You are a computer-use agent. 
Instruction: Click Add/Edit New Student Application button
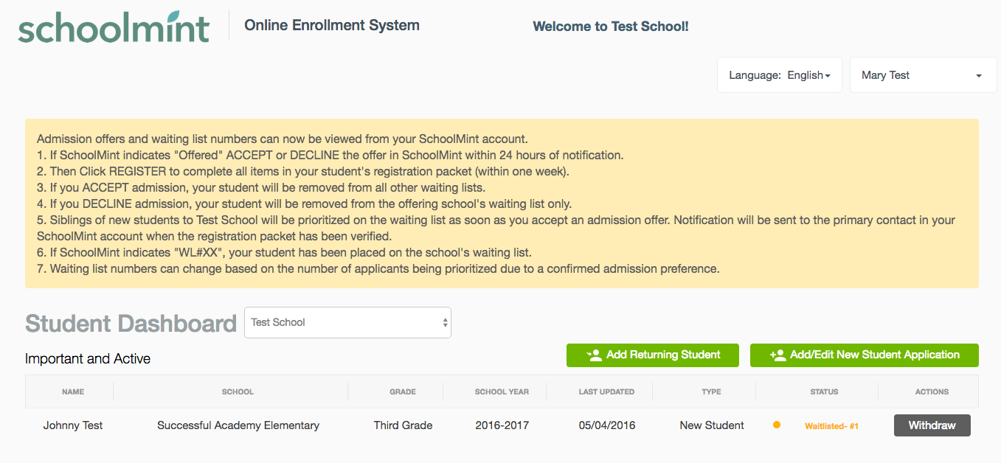click(x=865, y=355)
